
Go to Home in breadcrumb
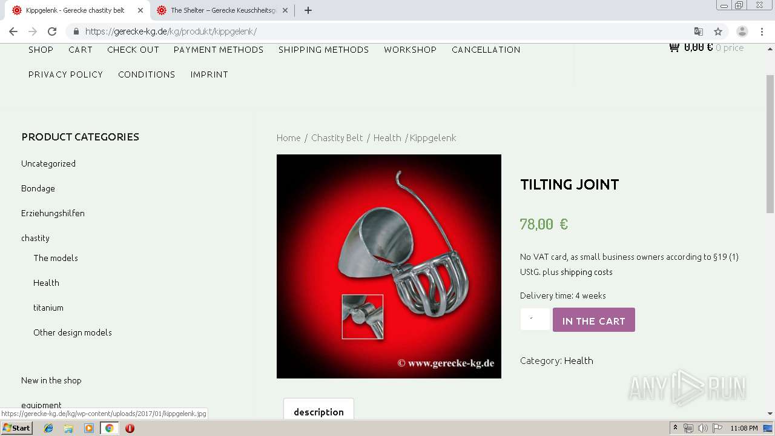(x=288, y=138)
